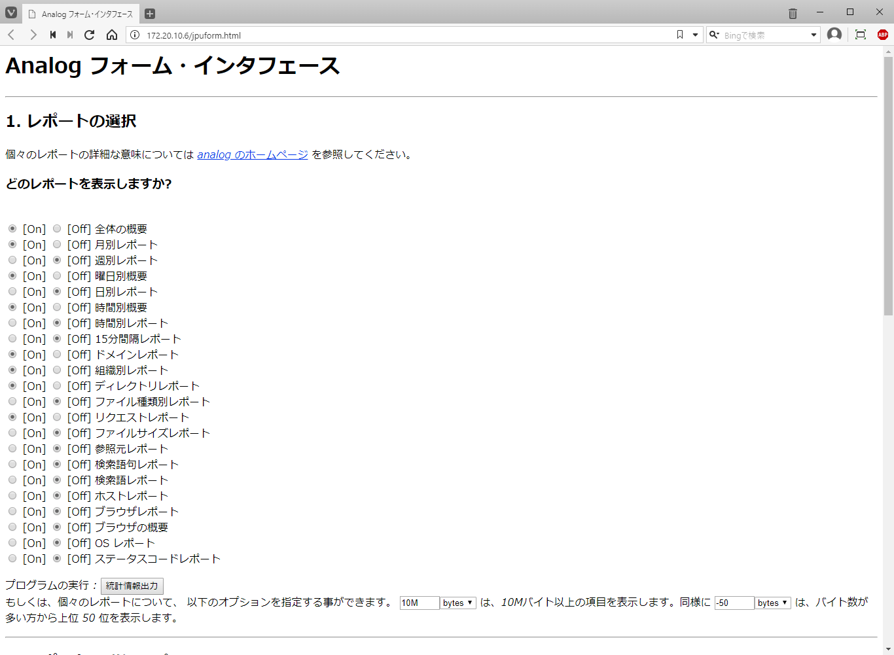Click the selected On radio for 月別レポート
Viewport: 894px width, 655px height.
coord(12,244)
